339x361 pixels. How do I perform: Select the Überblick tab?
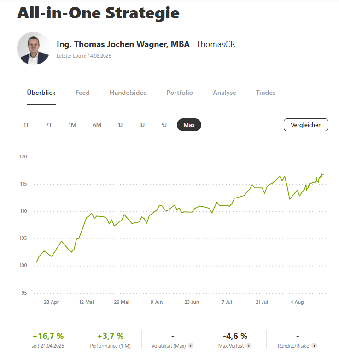point(41,93)
